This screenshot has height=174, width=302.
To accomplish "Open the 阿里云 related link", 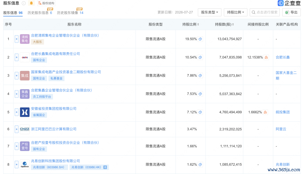I will click(281, 129).
